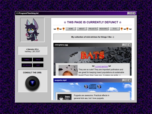Go to the SHOP button
Screen dimensions: 152x114
point(38,65)
